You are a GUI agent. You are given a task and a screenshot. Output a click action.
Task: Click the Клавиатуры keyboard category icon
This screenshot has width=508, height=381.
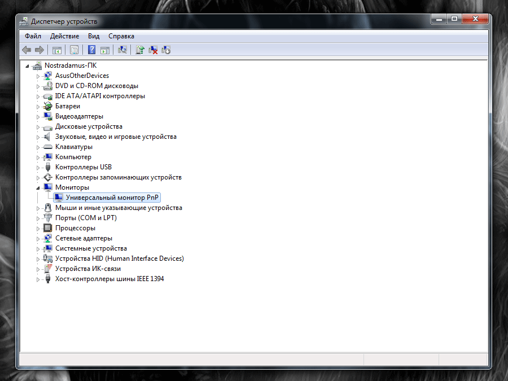coord(48,147)
